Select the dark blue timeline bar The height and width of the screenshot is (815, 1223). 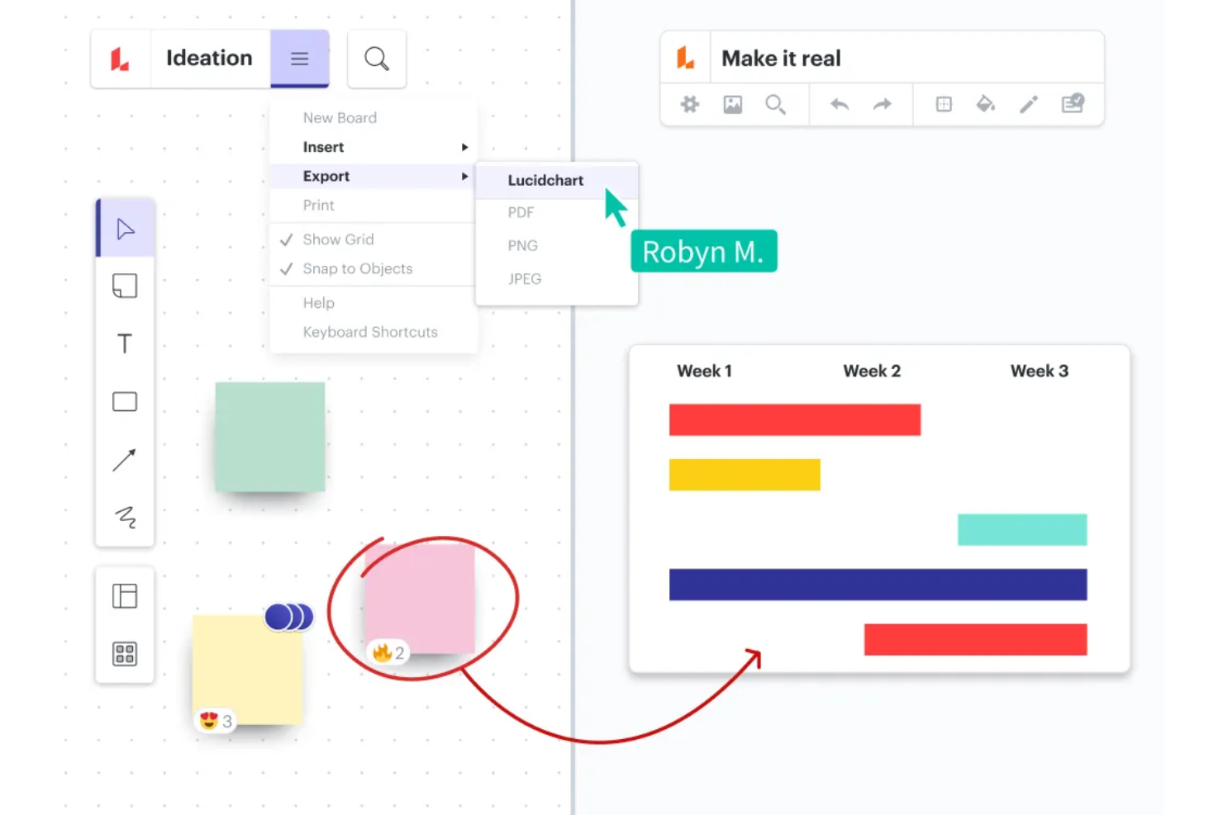click(878, 585)
